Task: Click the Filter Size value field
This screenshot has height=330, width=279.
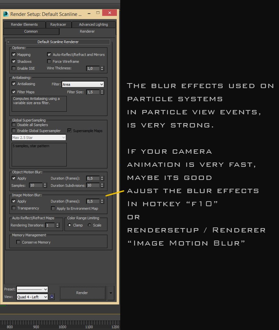Action: point(93,92)
